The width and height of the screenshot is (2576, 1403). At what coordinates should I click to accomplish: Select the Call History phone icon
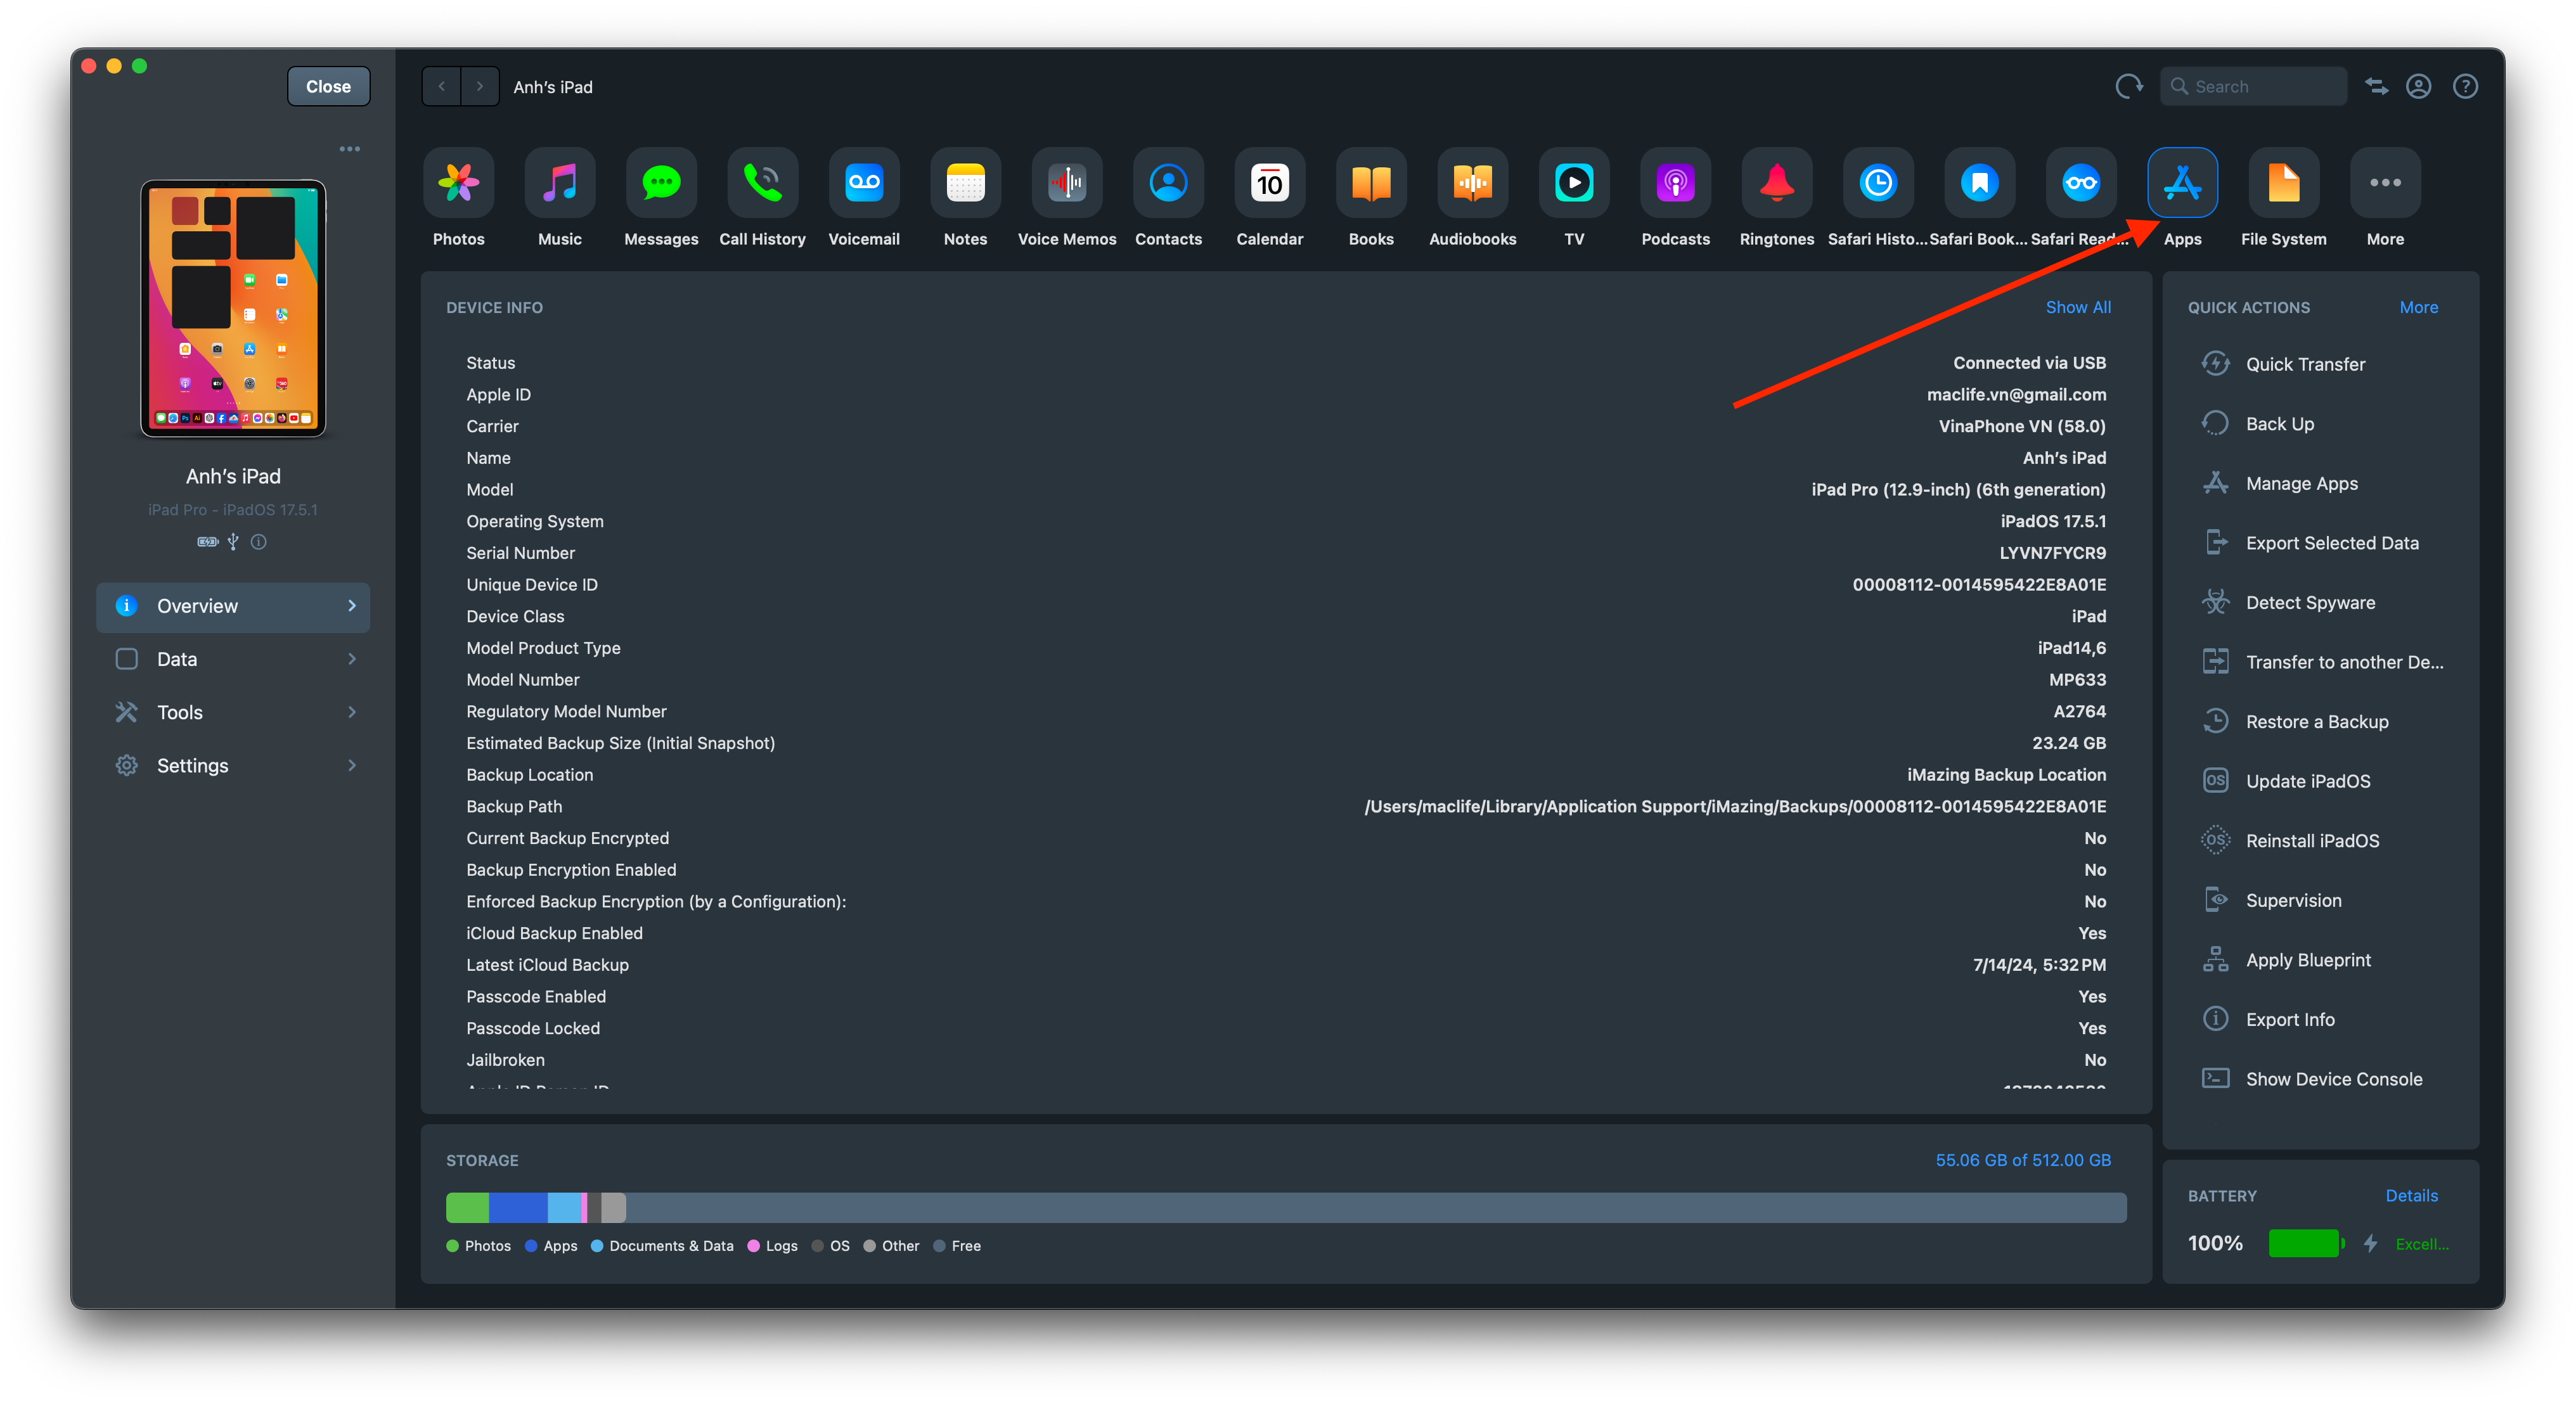762,183
